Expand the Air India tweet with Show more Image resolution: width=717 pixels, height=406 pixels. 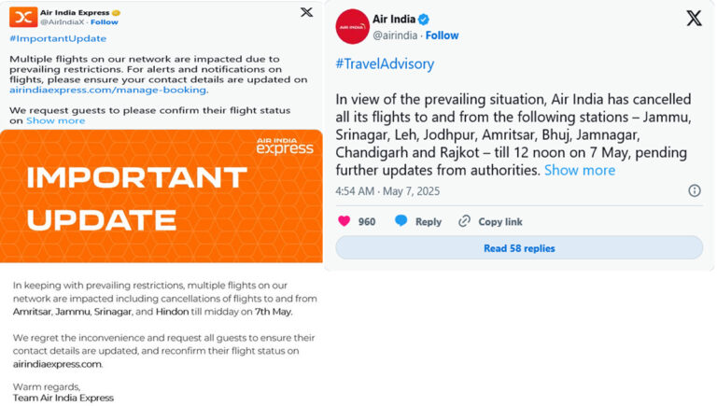[580, 170]
